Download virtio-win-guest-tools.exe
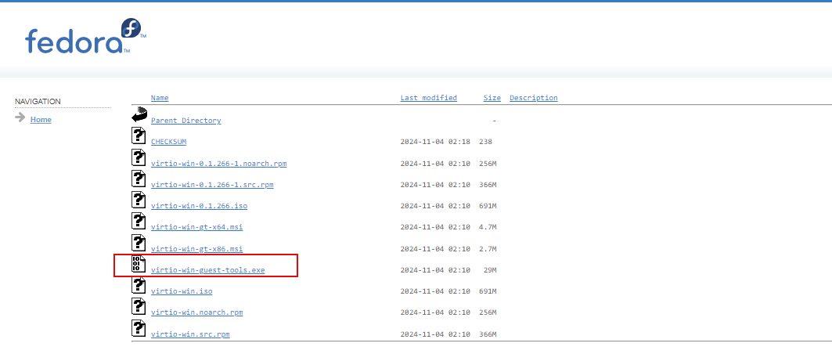The image size is (832, 361). pos(207,270)
